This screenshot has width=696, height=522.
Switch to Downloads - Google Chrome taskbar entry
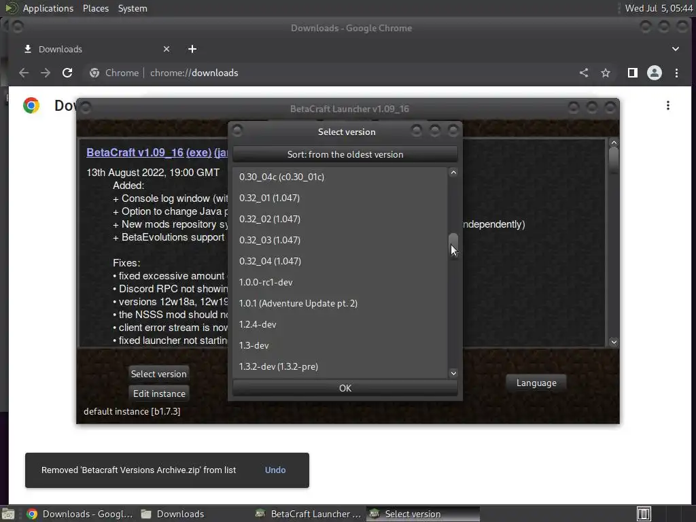[80, 514]
